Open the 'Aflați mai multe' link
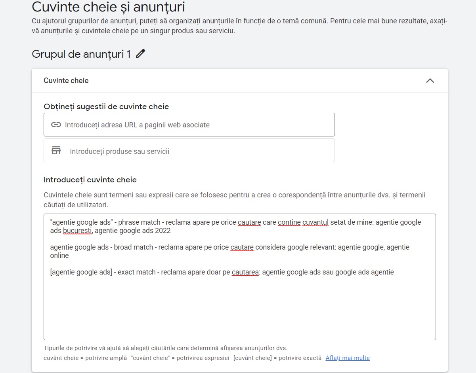 pos(348,358)
